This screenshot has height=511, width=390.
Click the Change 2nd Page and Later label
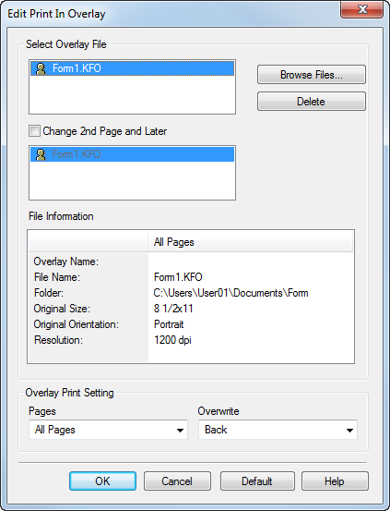coord(105,131)
